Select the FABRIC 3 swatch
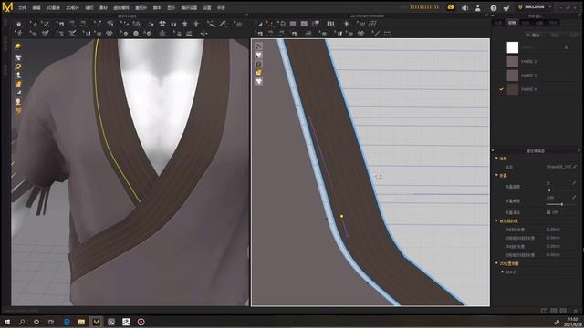The height and width of the screenshot is (328, 584). point(513,76)
